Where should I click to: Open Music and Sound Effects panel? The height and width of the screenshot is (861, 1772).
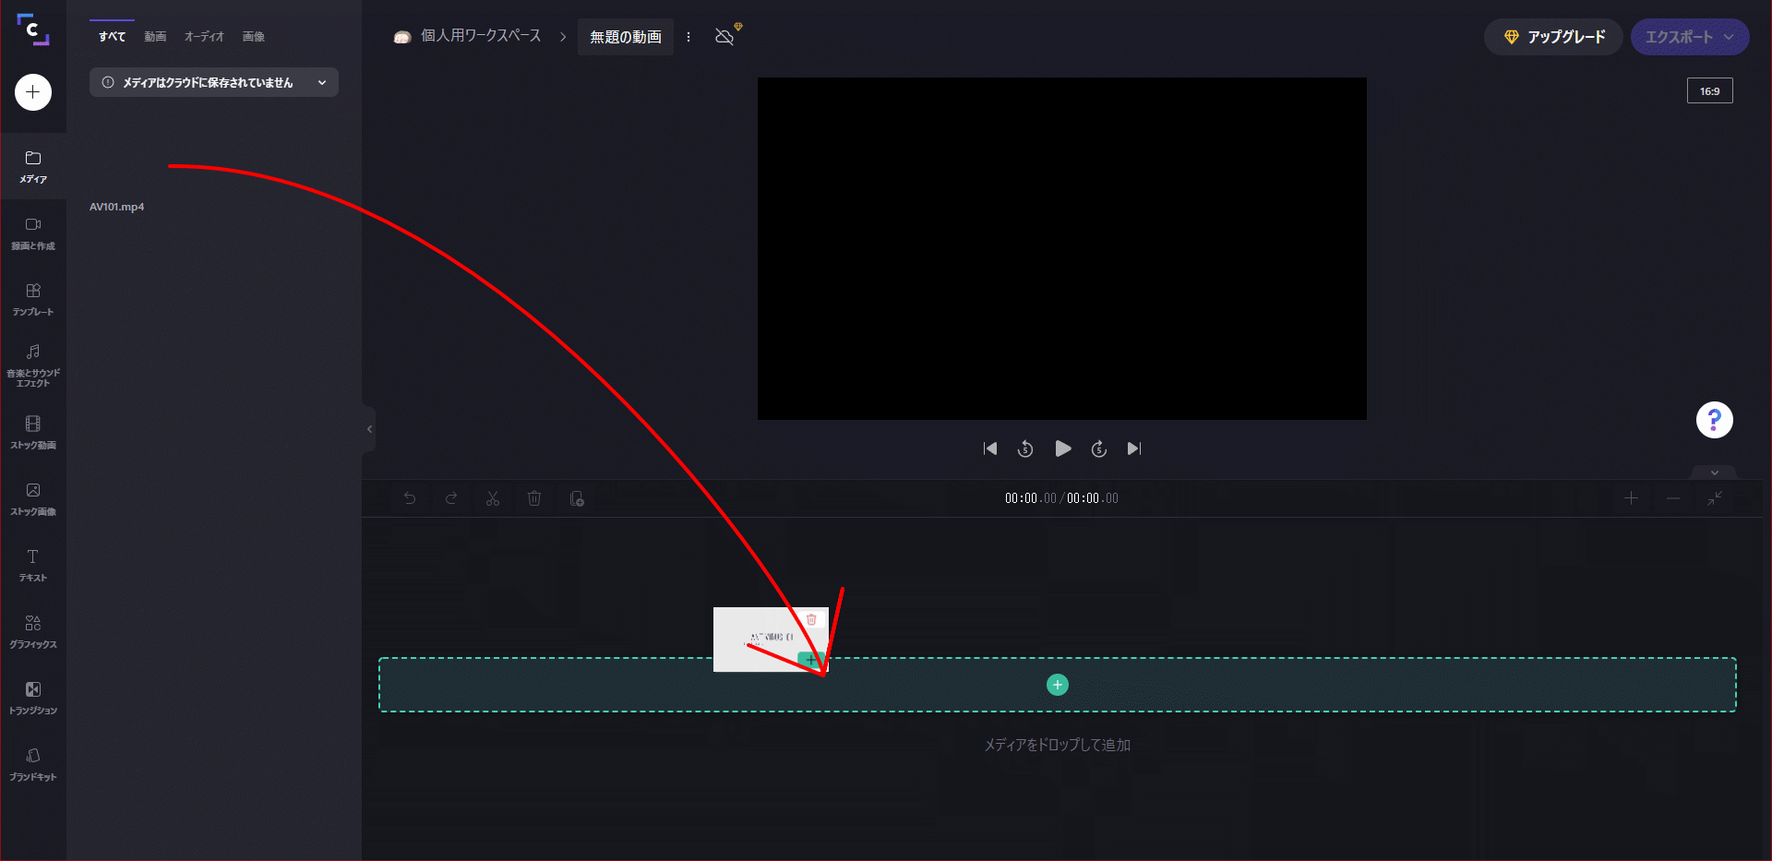pos(33,365)
